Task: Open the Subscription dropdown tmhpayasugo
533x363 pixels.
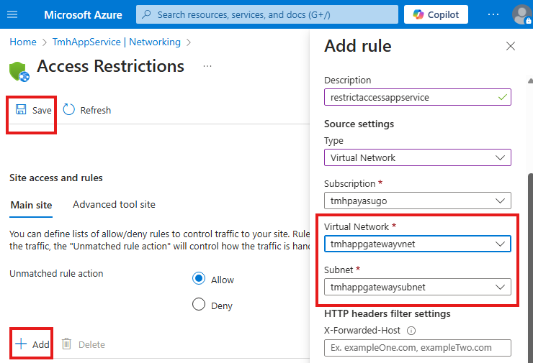Action: tap(418, 201)
